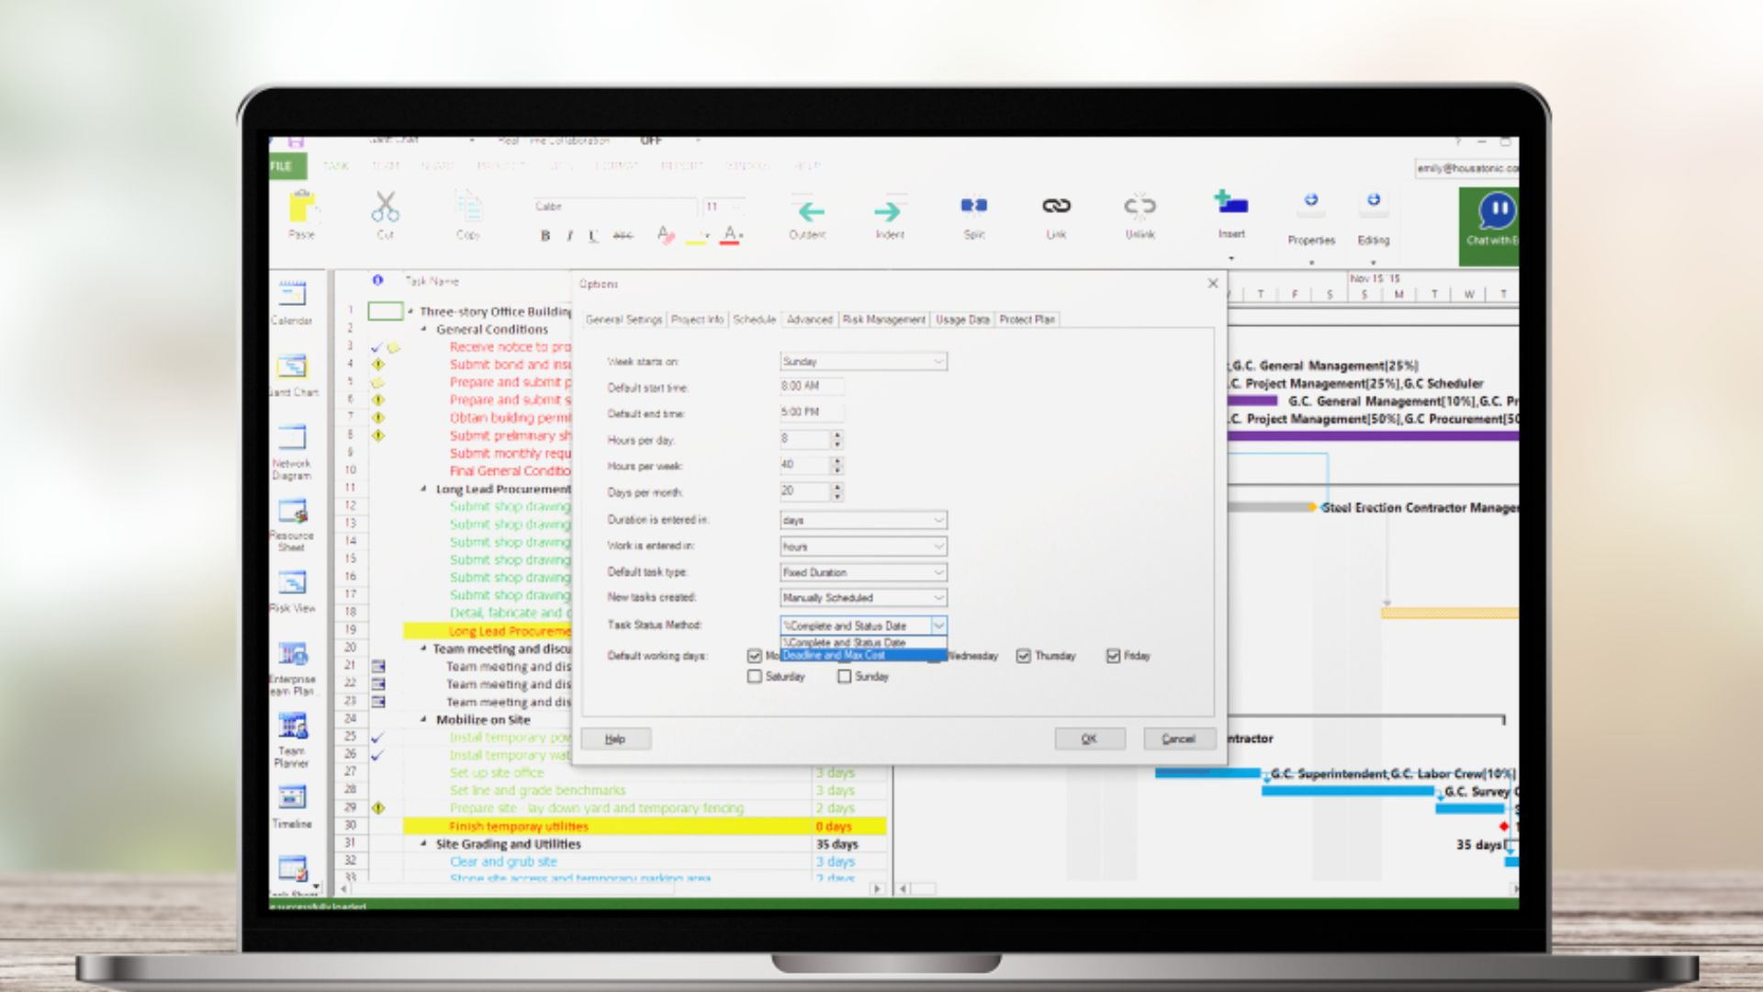Click the OK button in Options
Image resolution: width=1763 pixels, height=992 pixels.
pyautogui.click(x=1090, y=738)
